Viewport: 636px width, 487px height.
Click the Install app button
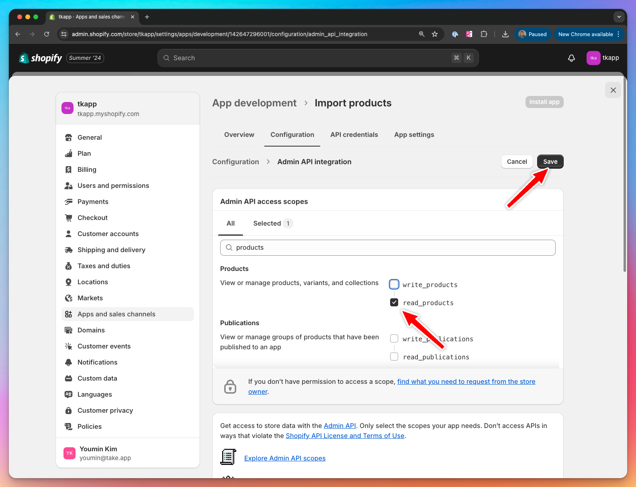coord(544,102)
